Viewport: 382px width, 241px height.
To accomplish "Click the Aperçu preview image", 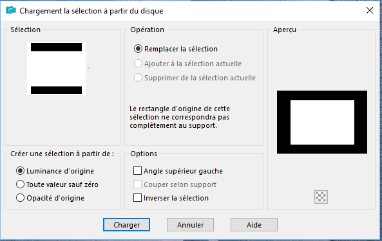I will pyautogui.click(x=322, y=122).
